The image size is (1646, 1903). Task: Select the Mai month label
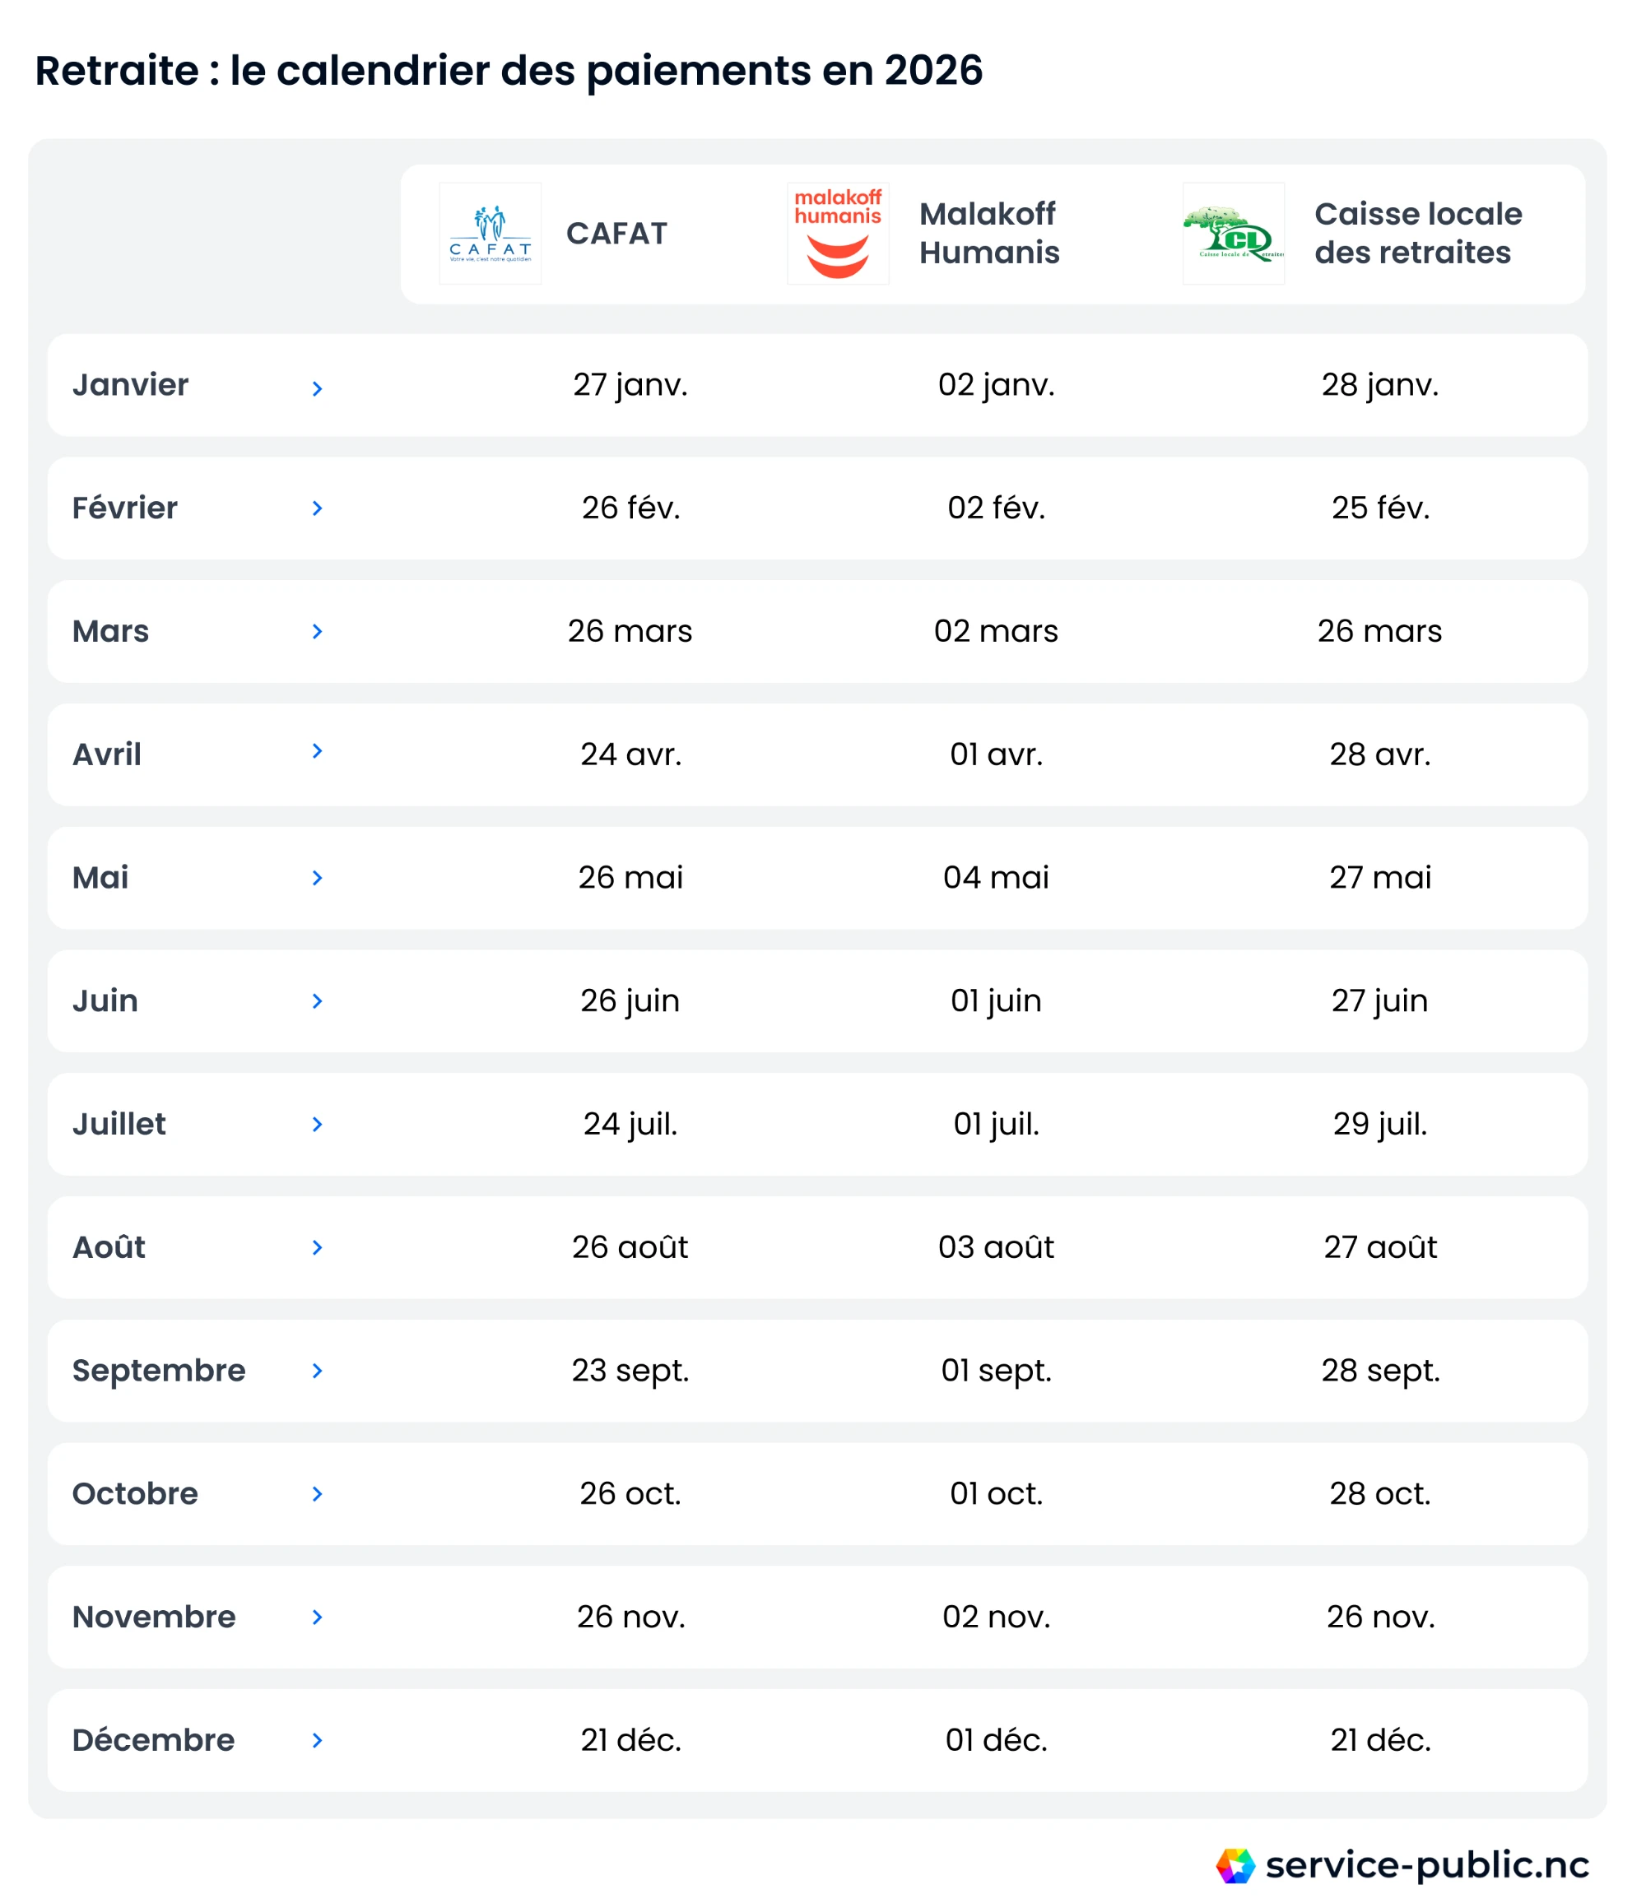pyautogui.click(x=100, y=877)
